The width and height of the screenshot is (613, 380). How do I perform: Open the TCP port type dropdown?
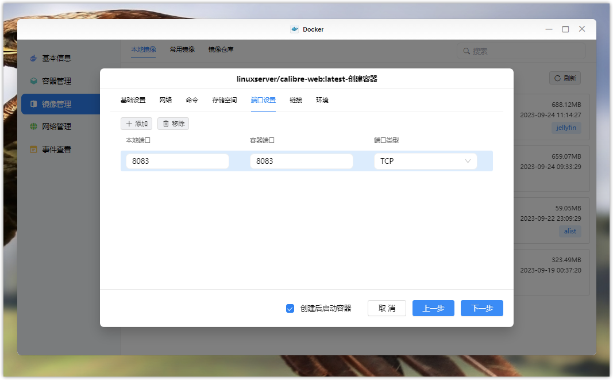[x=425, y=161]
